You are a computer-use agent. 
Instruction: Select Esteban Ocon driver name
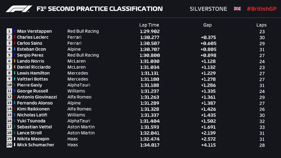(31, 49)
